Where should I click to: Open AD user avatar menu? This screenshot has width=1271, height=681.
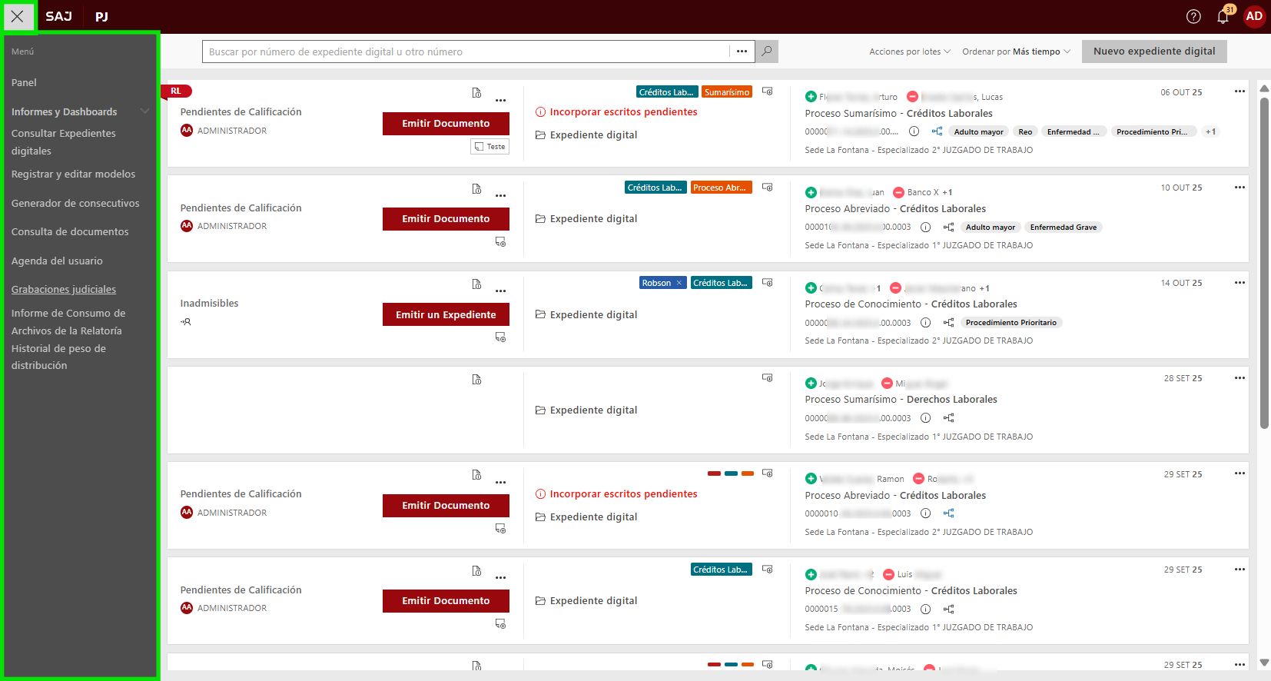[1254, 16]
